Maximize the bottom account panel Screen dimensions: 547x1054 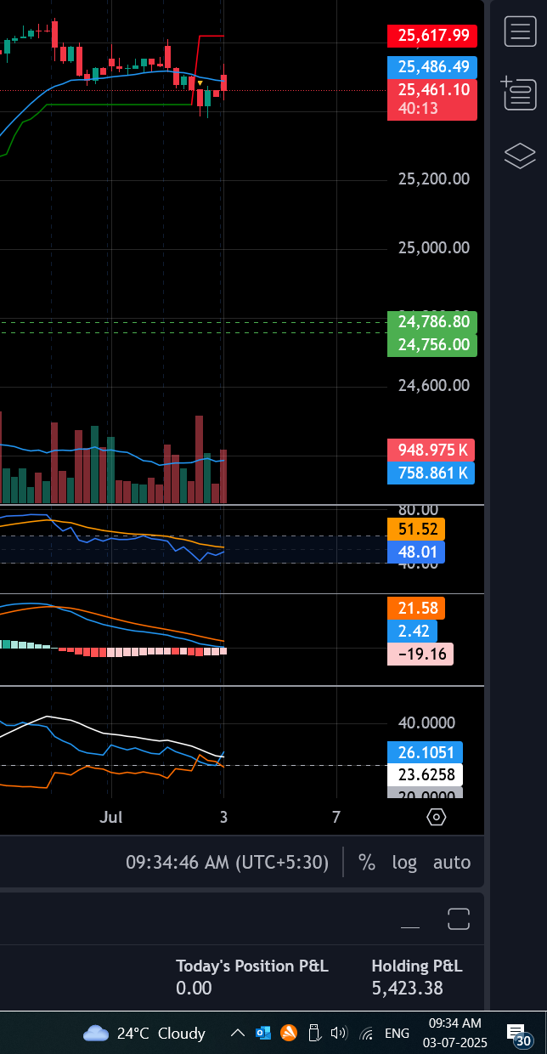point(459,919)
